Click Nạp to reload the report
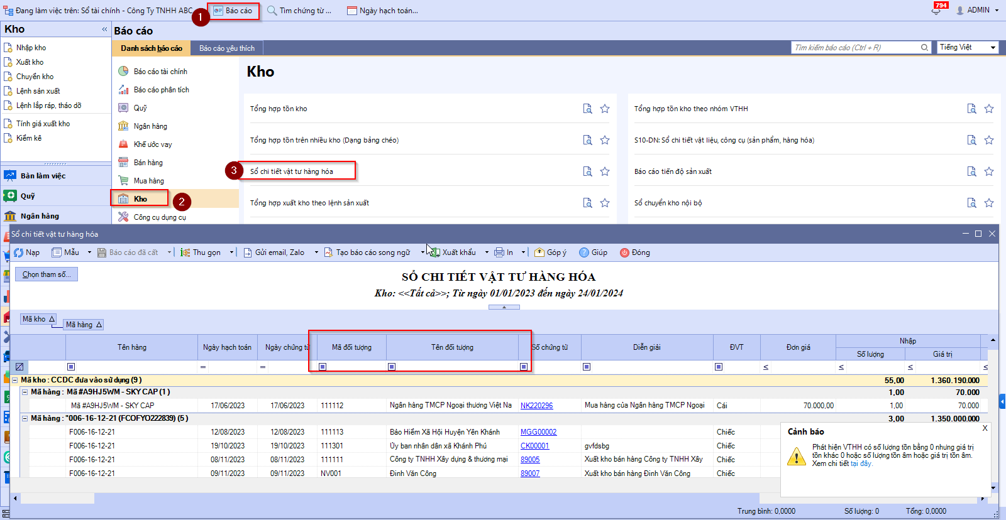The height and width of the screenshot is (520, 1006). click(x=27, y=252)
